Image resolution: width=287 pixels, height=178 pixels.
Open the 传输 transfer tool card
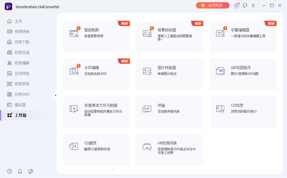click(x=170, y=111)
